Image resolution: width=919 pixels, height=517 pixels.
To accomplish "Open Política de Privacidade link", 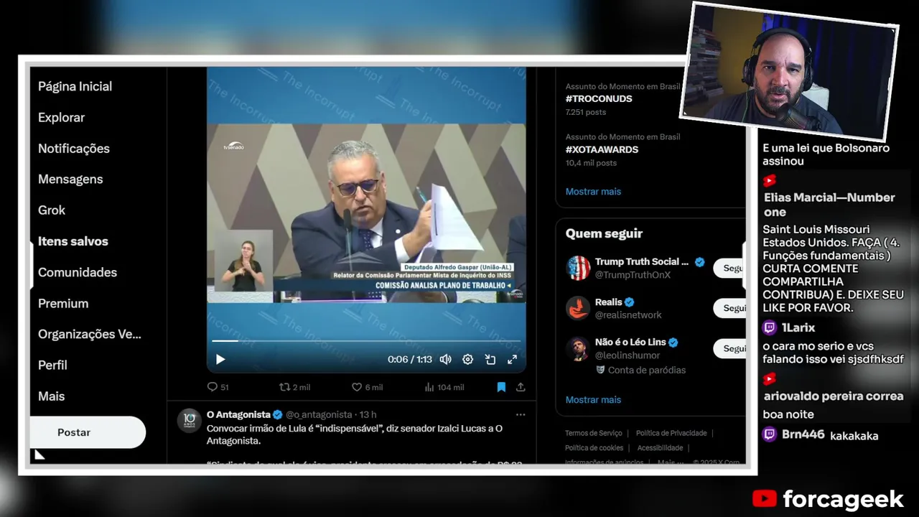I will [x=671, y=433].
